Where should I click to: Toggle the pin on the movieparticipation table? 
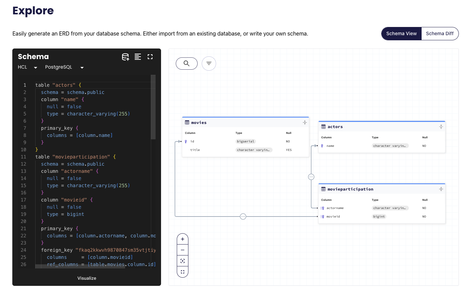(x=441, y=188)
